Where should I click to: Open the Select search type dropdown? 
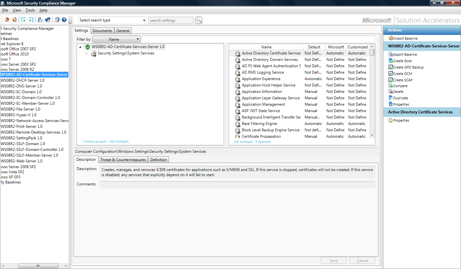[112, 20]
